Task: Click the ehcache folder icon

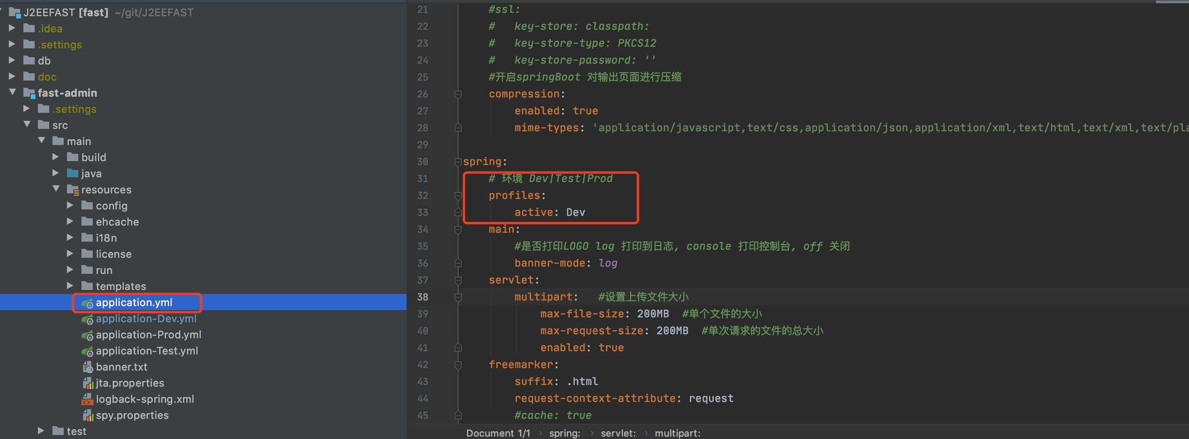Action: (x=87, y=222)
